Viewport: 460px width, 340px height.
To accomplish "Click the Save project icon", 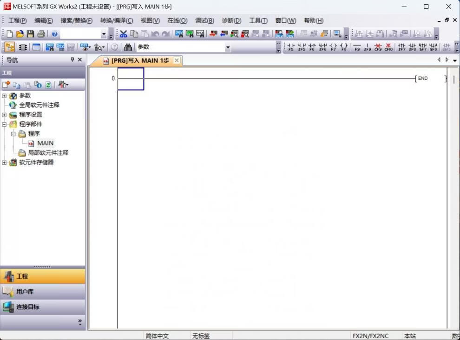I will tap(30, 34).
